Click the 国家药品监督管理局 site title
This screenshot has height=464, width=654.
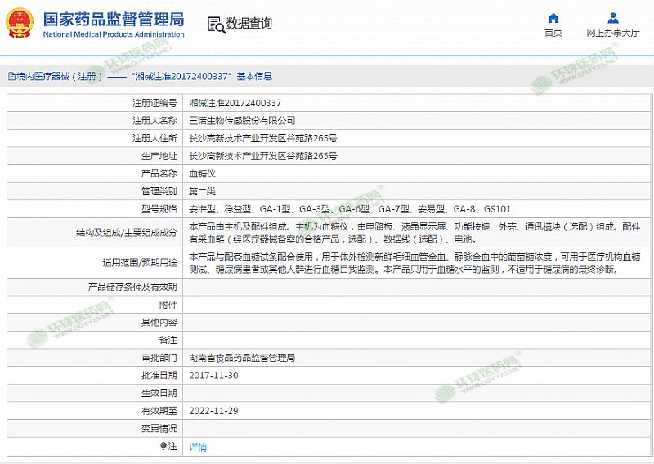click(x=113, y=18)
